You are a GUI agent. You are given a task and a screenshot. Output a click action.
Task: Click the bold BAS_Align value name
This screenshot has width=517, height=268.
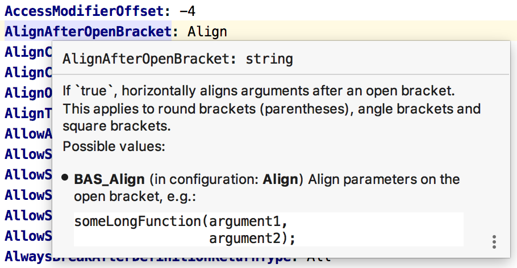pos(110,179)
